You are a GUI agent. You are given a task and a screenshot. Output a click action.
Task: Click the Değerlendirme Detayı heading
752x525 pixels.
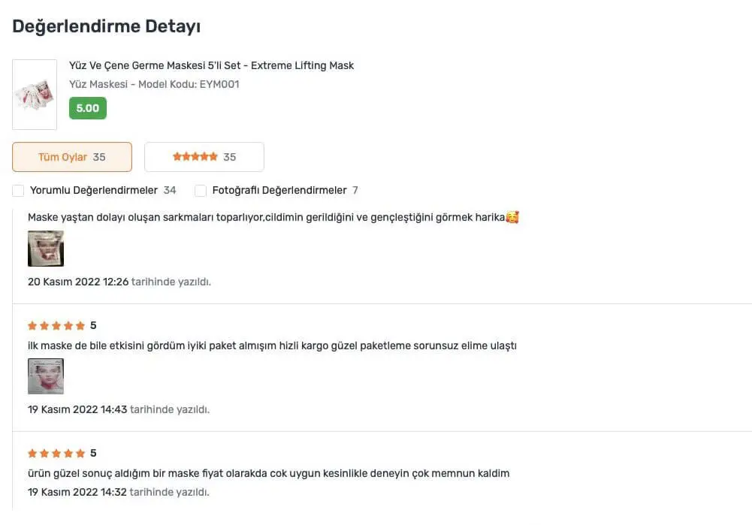point(107,27)
